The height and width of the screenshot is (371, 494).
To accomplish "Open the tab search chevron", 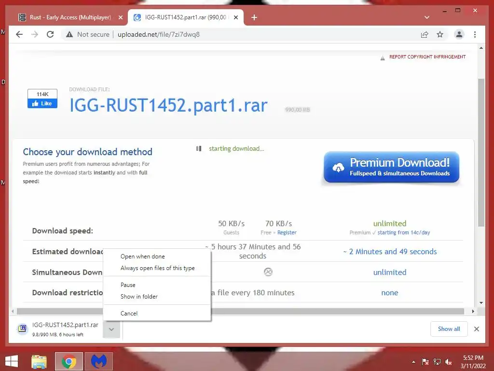I will pos(427,17).
